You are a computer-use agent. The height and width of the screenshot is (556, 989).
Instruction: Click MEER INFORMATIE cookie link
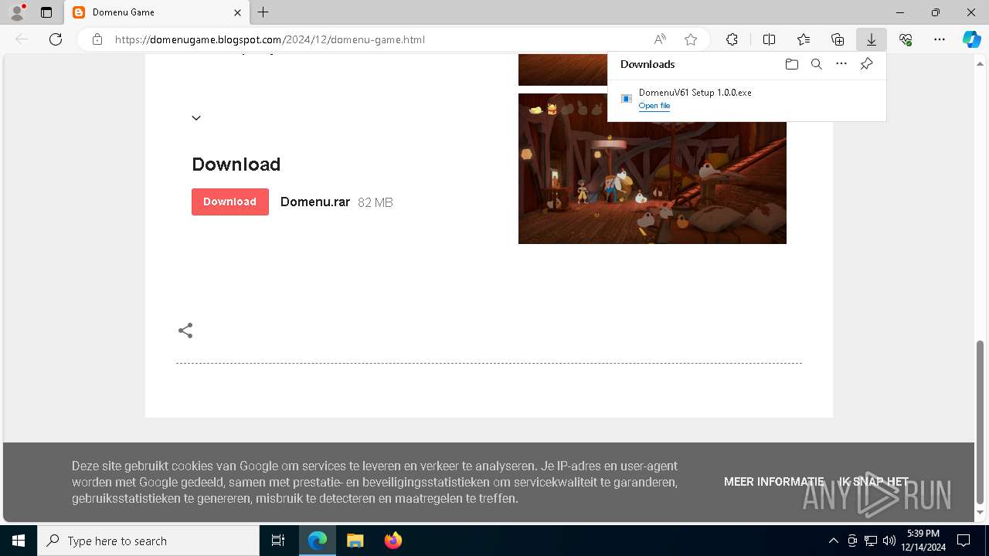tap(774, 482)
